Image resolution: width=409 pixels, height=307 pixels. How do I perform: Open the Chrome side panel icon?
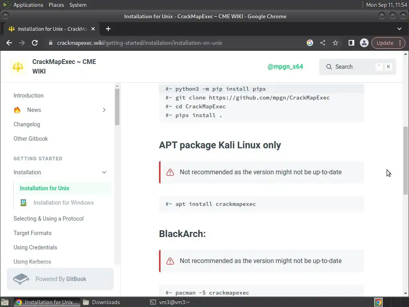351,43
